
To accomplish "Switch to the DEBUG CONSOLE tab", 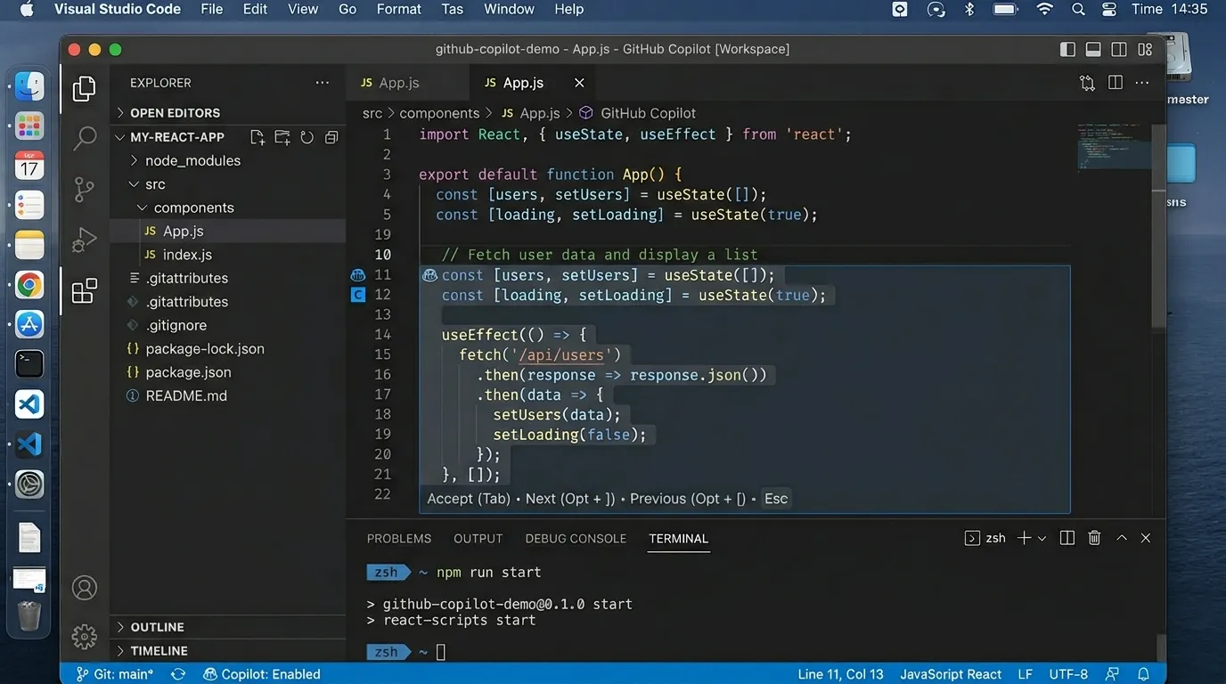I will click(576, 539).
